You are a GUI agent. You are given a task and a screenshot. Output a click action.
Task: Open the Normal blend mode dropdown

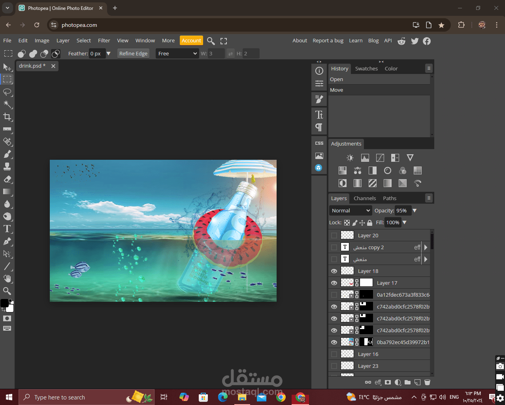click(350, 211)
